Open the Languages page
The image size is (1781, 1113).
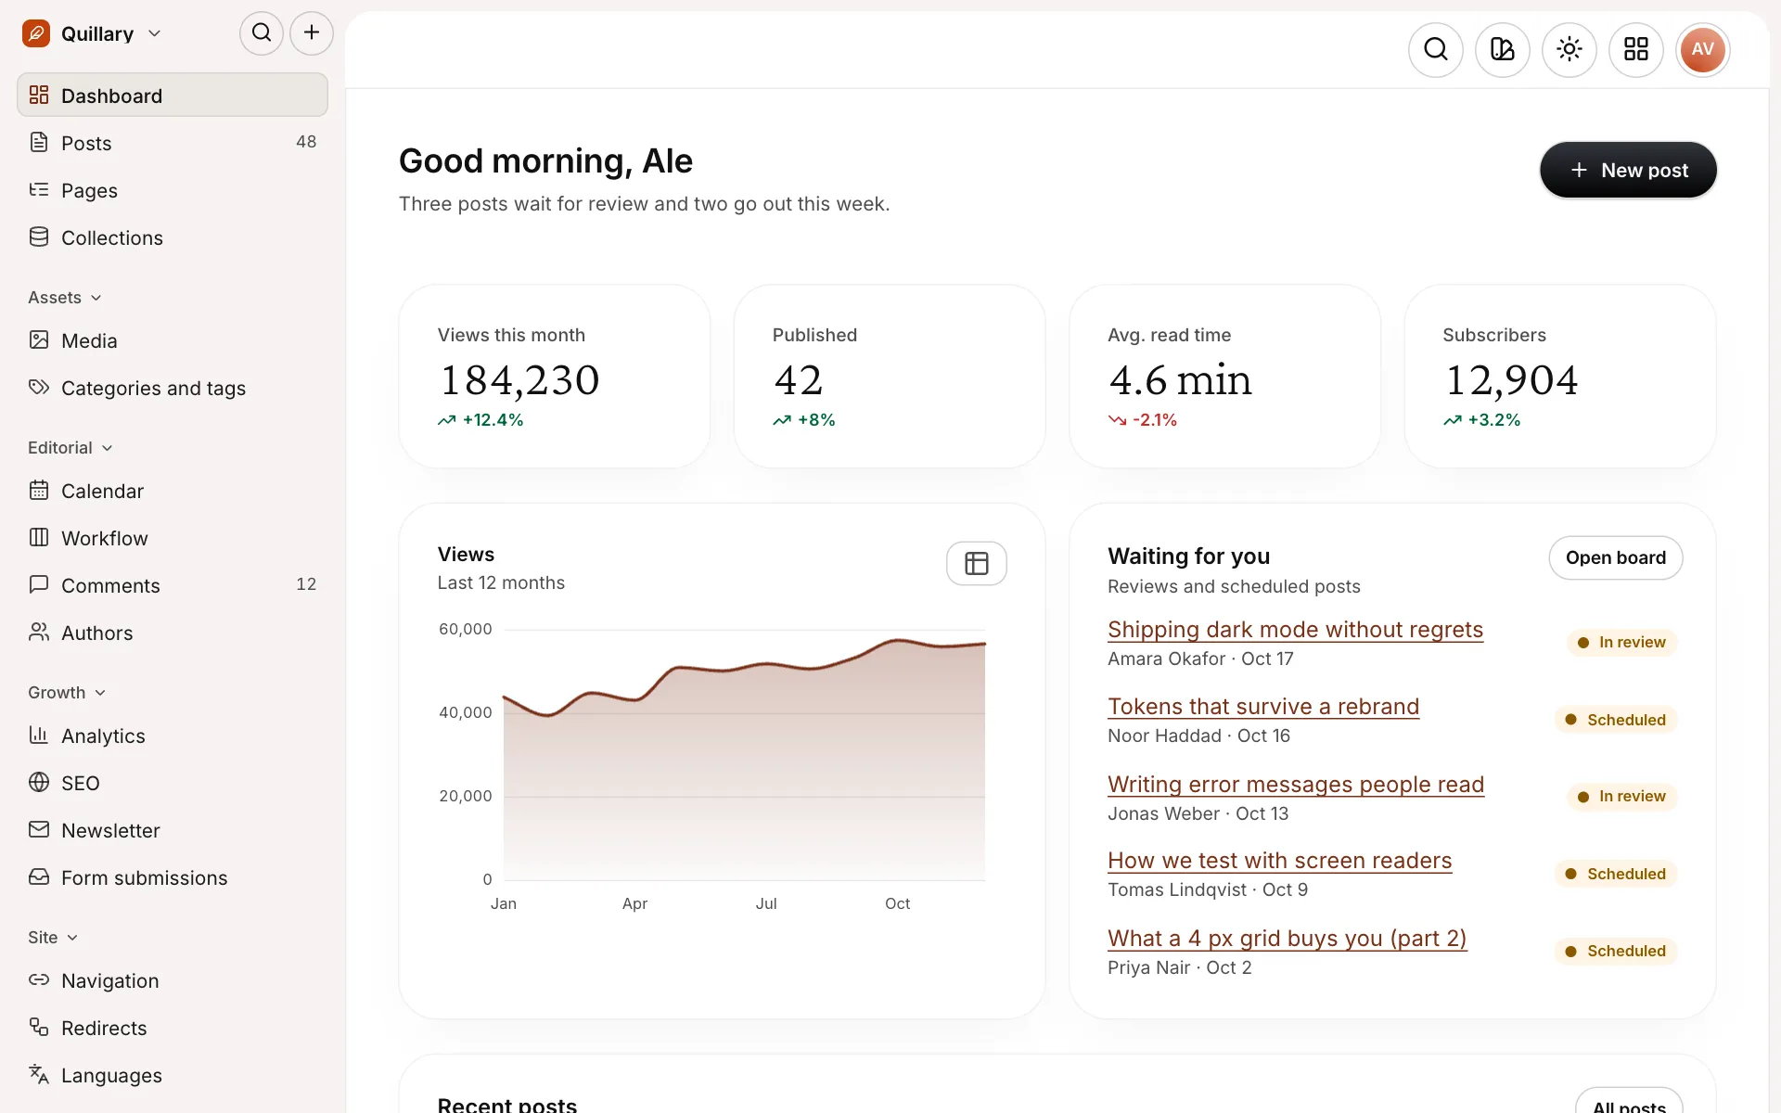[x=173, y=1075]
